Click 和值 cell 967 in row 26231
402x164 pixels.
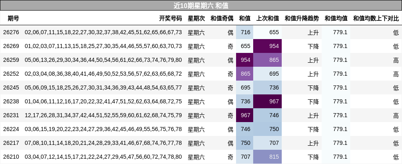point(245,115)
